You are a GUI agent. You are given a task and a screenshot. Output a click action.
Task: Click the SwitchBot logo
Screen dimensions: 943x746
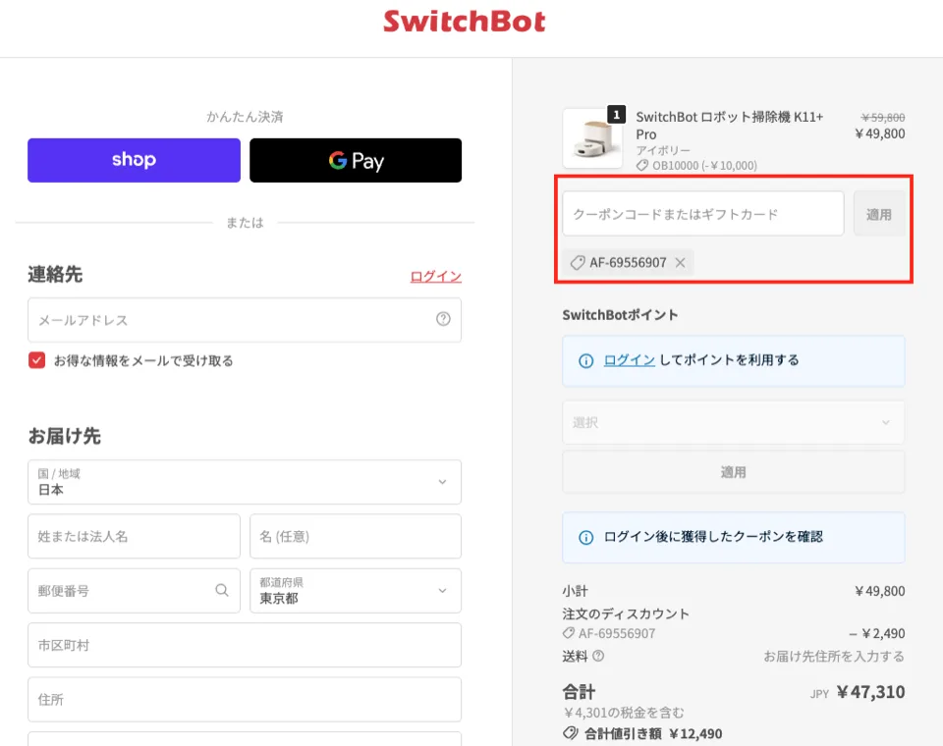point(465,22)
